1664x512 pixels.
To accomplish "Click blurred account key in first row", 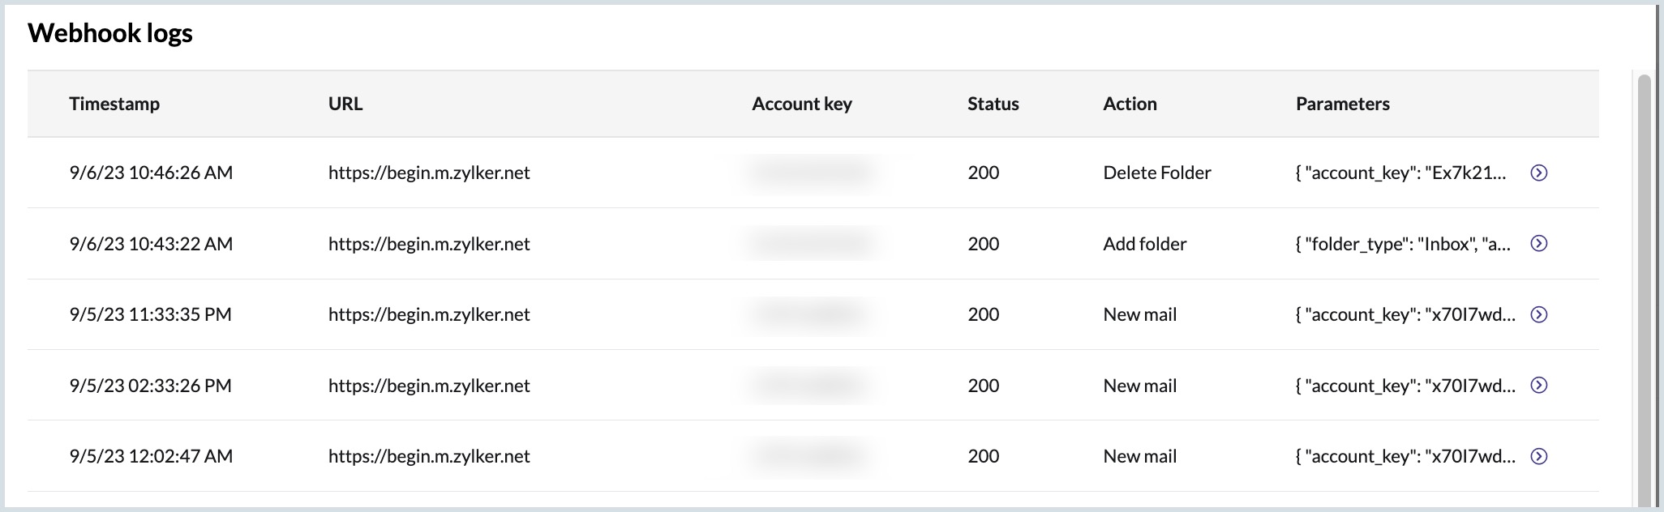I will click(x=811, y=173).
